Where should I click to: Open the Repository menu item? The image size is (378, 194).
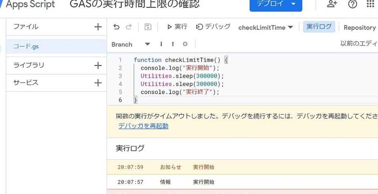pyautogui.click(x=359, y=27)
